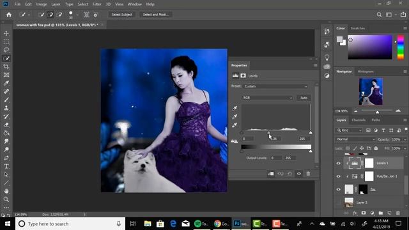
Task: Click the hue spectrum strip in Color panel
Action: [401, 47]
